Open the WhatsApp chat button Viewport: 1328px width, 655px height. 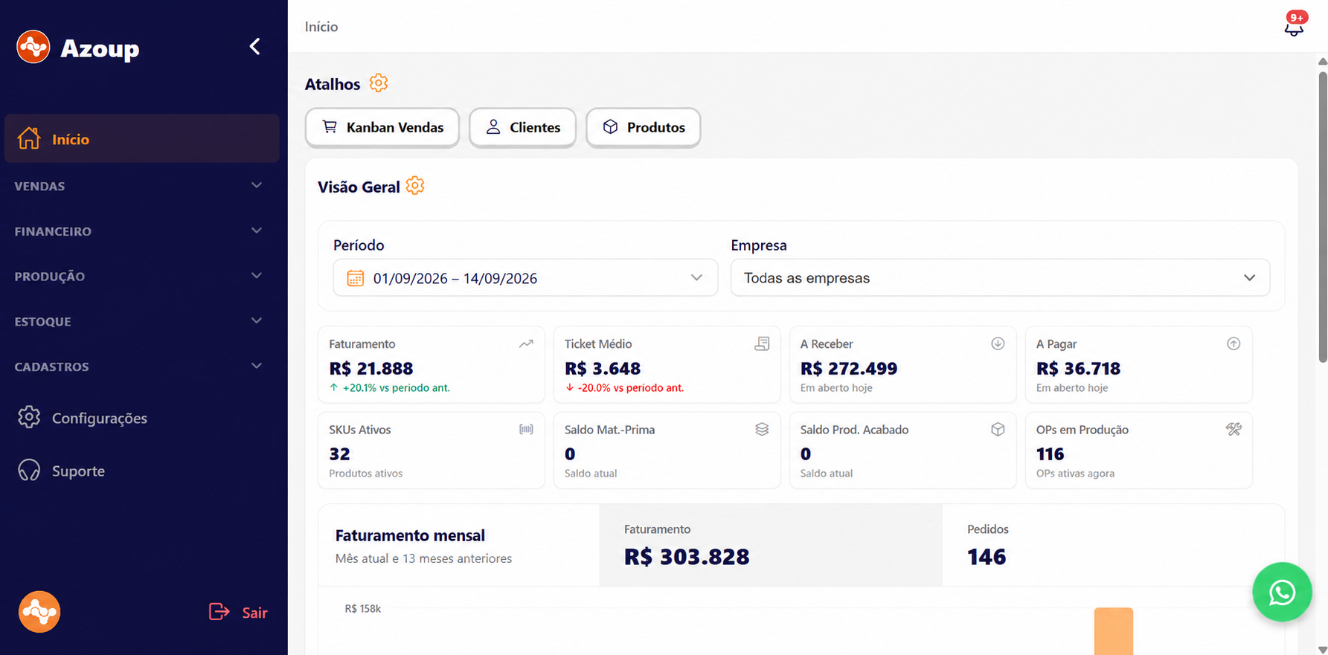[x=1282, y=592]
